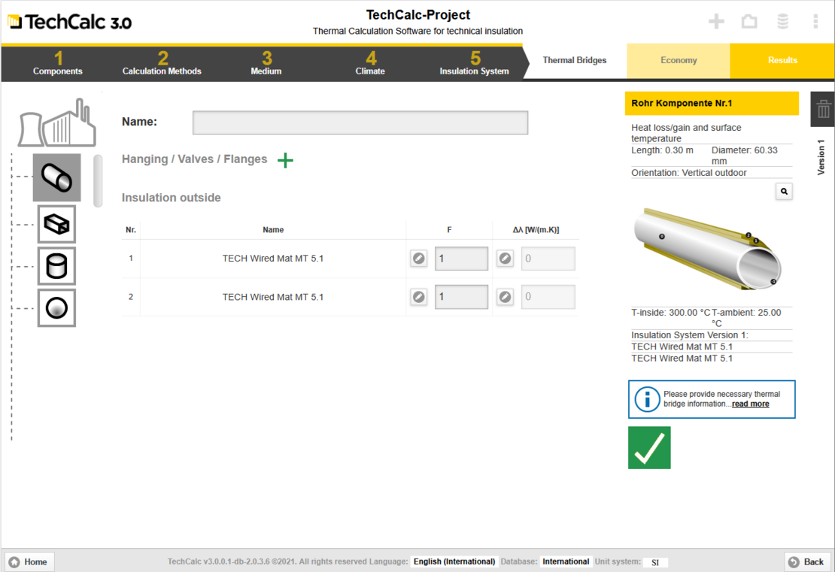Edit F factor for insulation row 1

click(419, 259)
